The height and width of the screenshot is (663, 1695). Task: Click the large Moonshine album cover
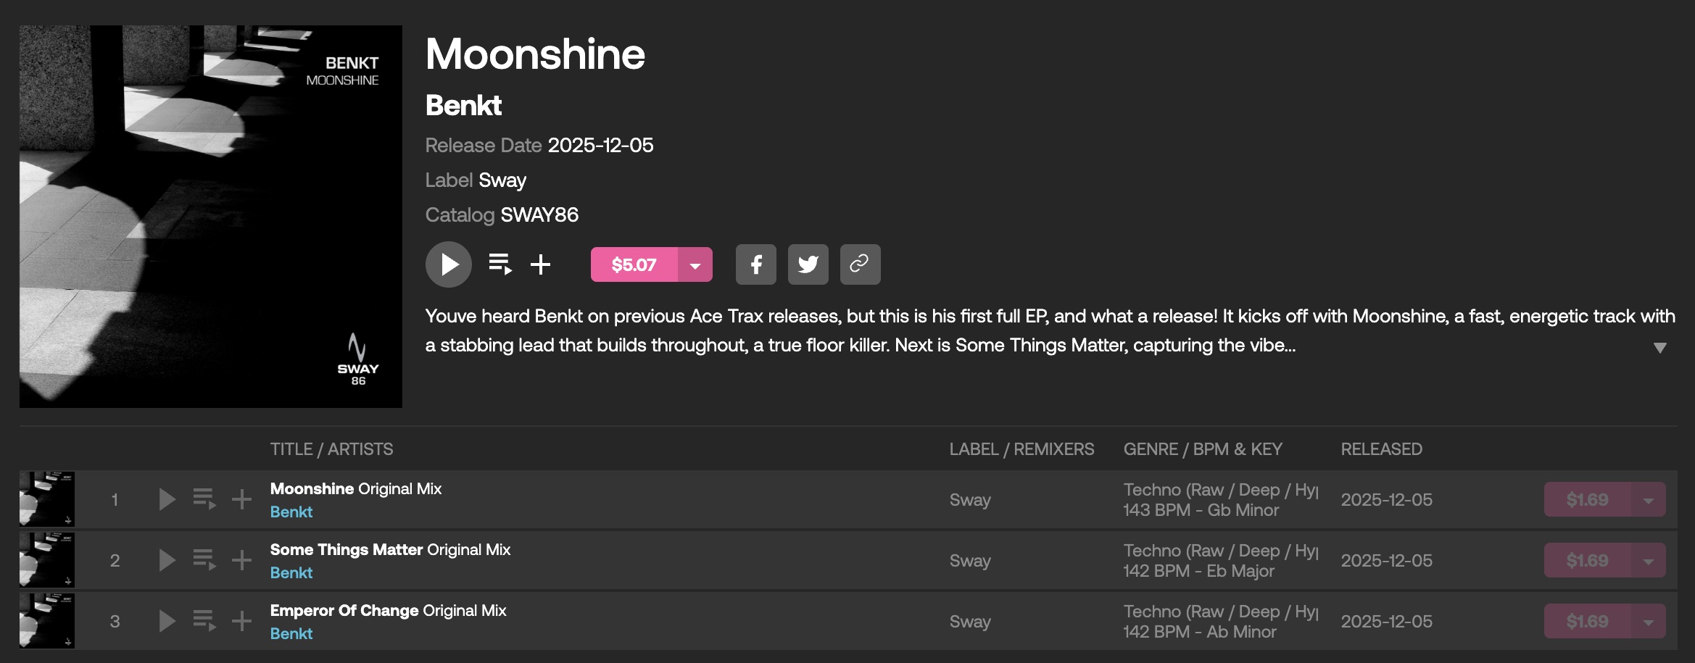[210, 217]
